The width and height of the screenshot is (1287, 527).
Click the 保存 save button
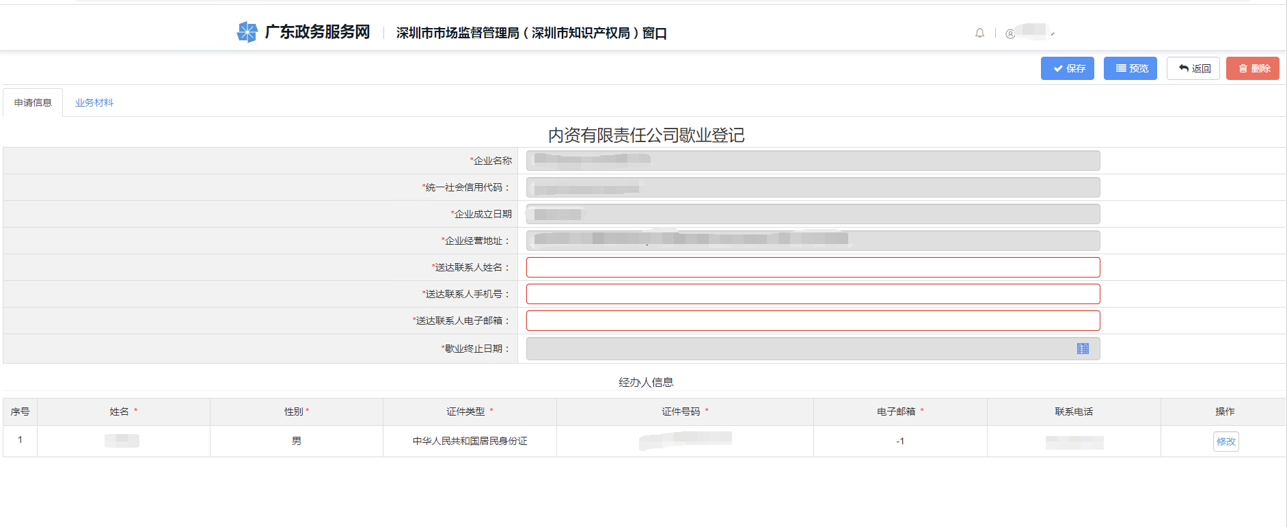(x=1067, y=68)
